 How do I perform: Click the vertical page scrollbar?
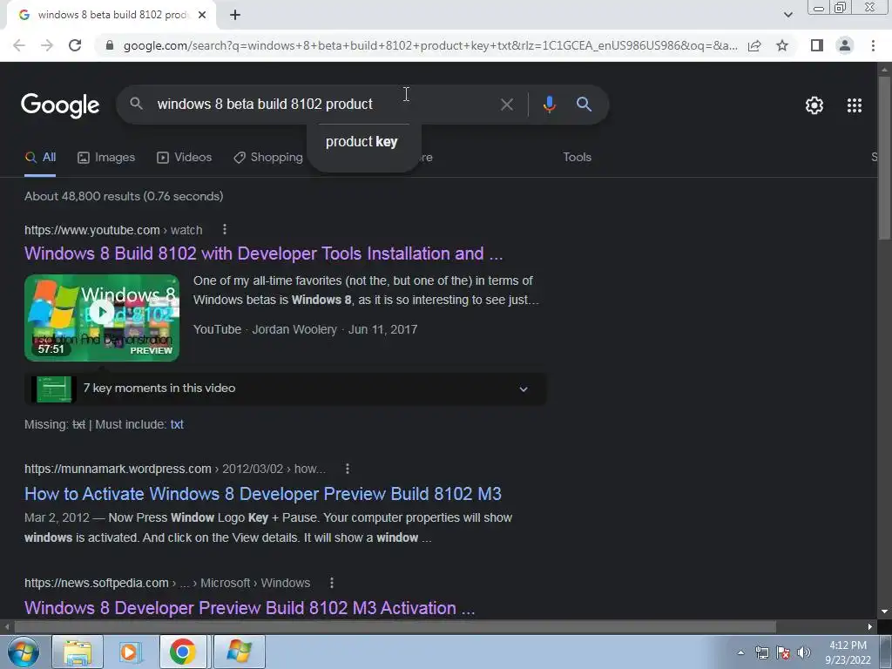coord(884,159)
